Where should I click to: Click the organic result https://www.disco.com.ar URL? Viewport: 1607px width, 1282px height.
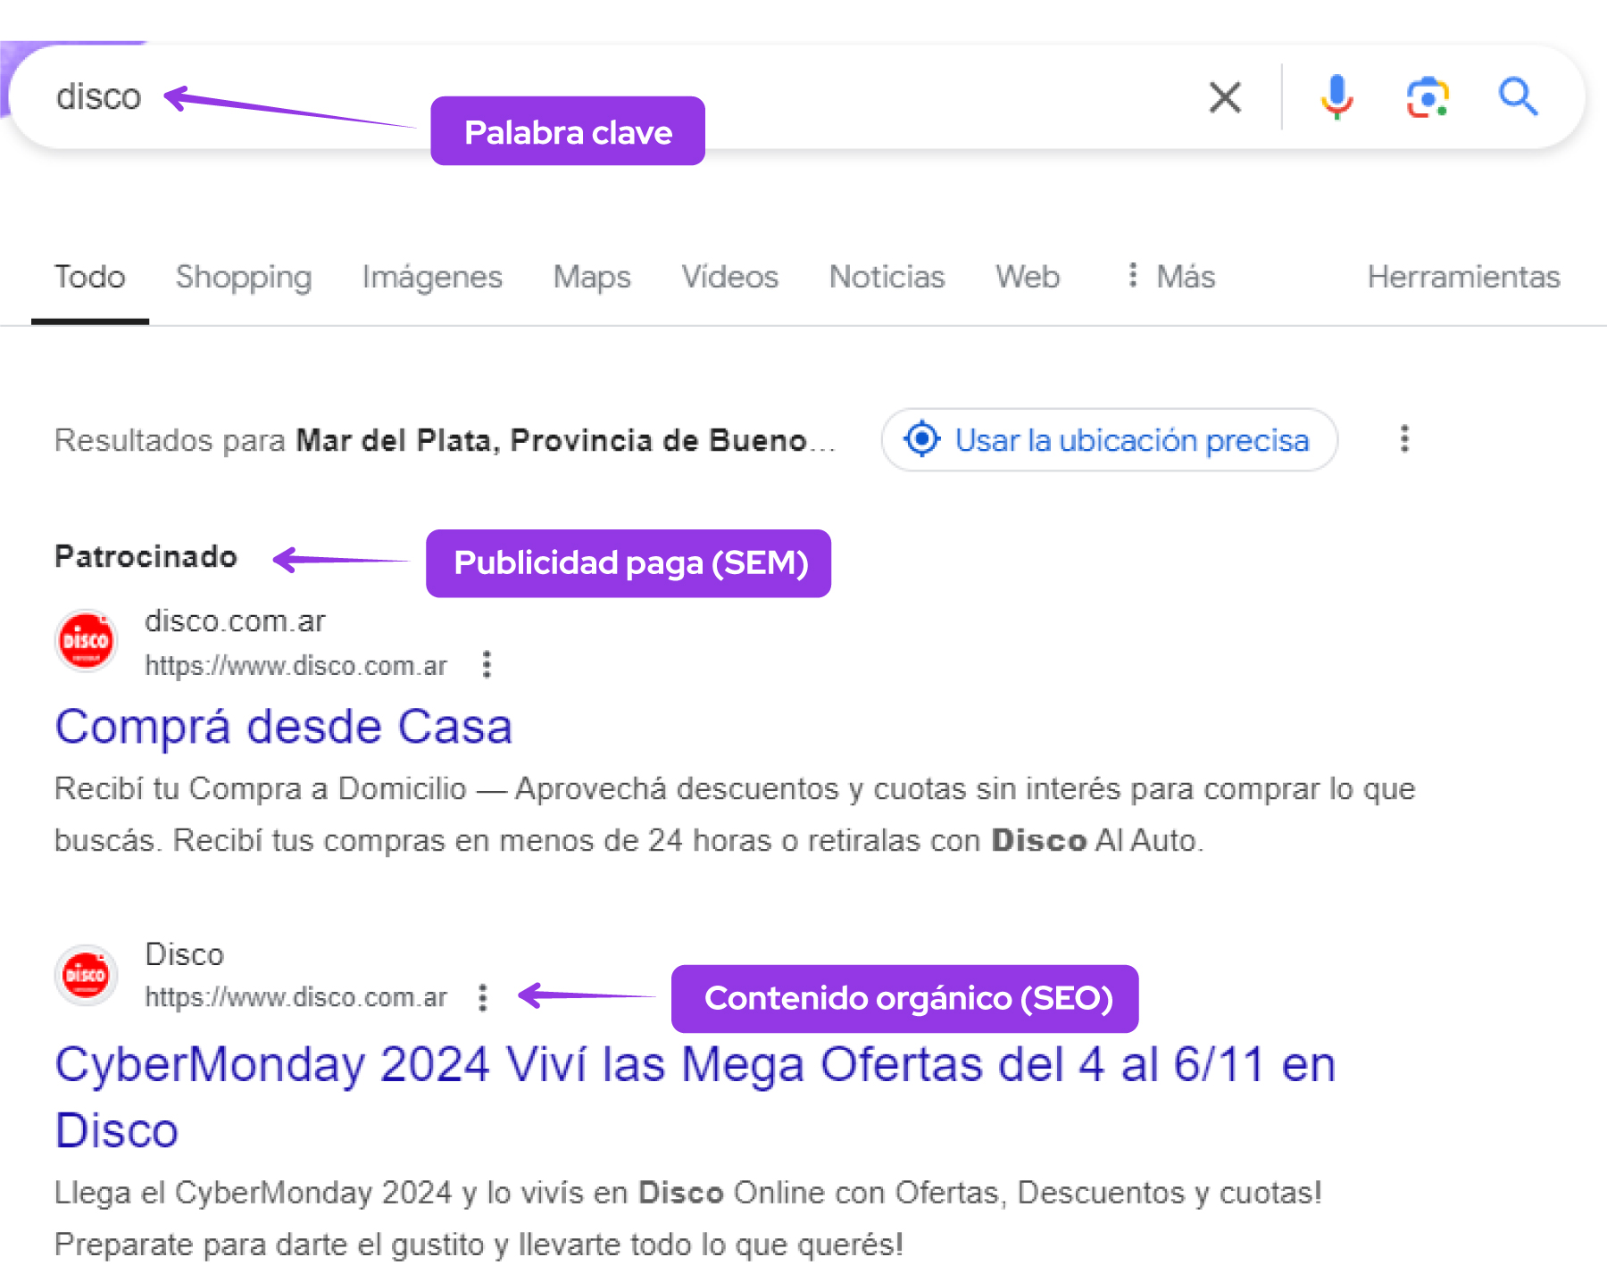click(296, 997)
